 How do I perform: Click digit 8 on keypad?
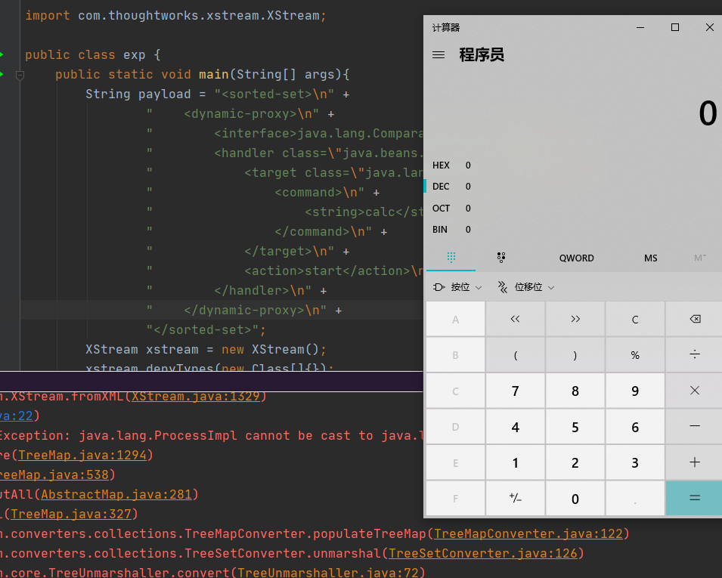click(x=575, y=391)
